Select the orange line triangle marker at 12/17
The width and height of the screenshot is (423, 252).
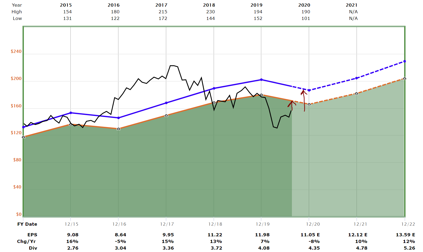(x=166, y=116)
